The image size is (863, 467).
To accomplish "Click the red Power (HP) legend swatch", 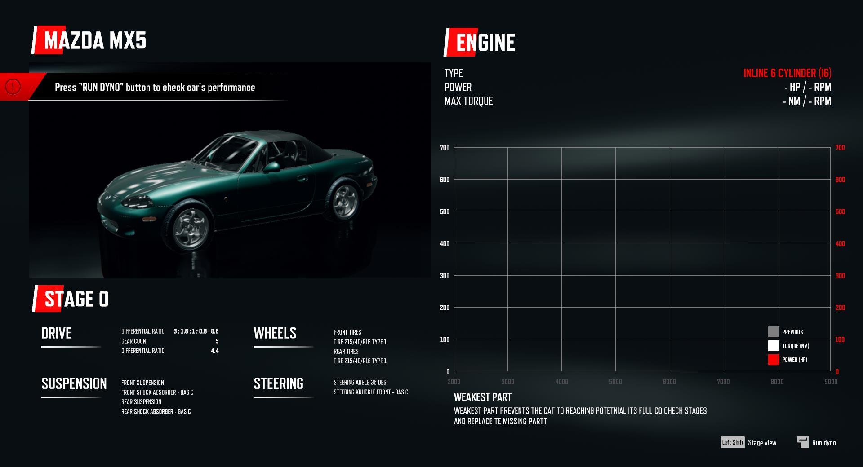I will pos(773,360).
